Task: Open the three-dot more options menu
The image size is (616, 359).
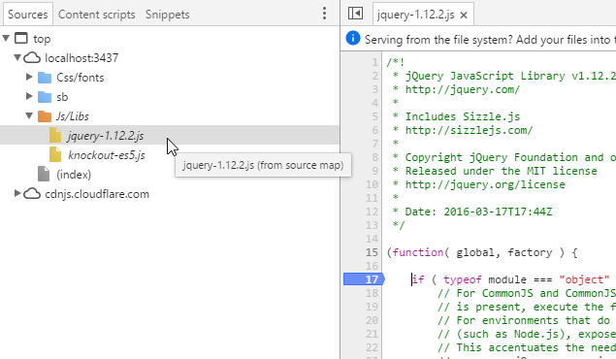Action: tap(324, 14)
